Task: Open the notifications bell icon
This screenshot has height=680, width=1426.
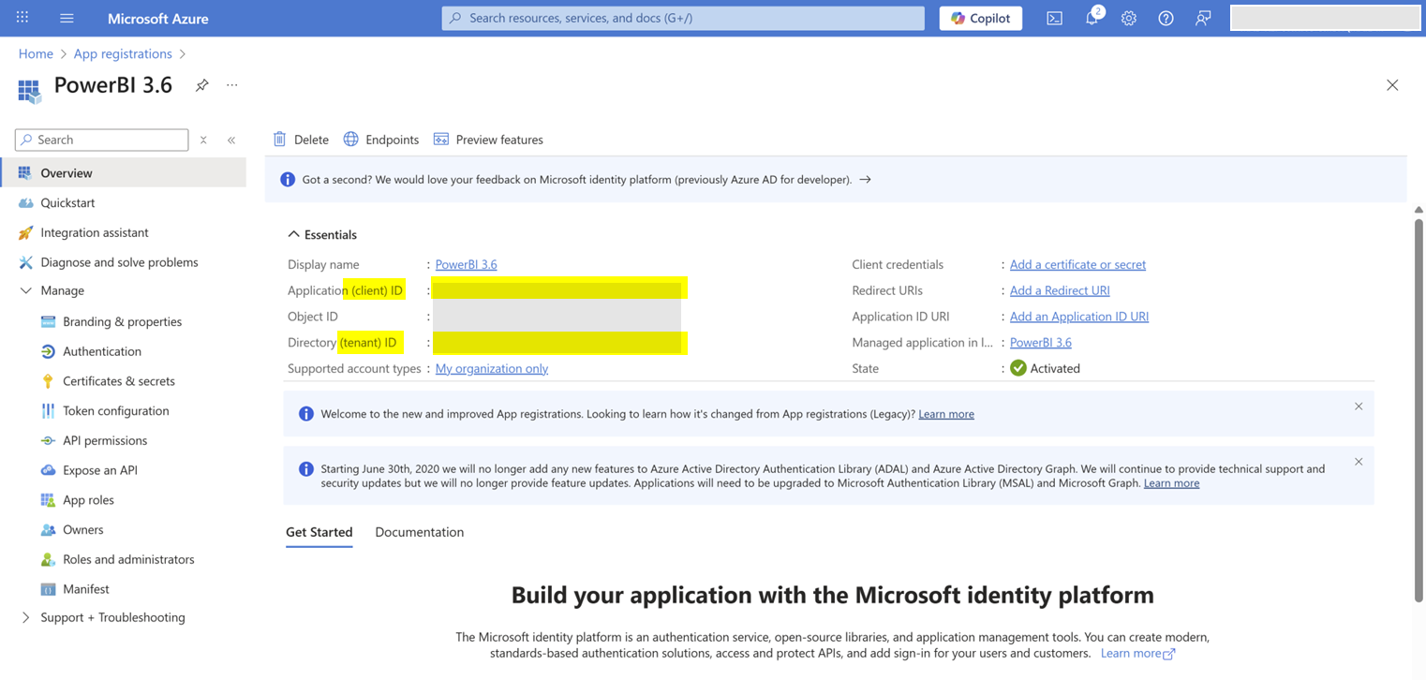Action: [1092, 18]
